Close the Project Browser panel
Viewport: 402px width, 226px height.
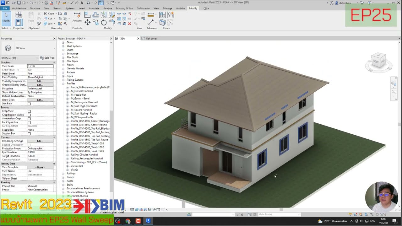[x=111, y=39]
